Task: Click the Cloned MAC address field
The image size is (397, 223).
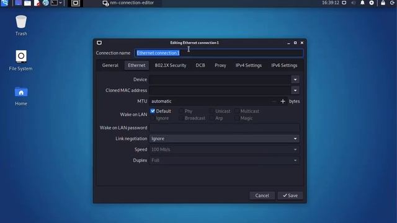Action: (220, 90)
